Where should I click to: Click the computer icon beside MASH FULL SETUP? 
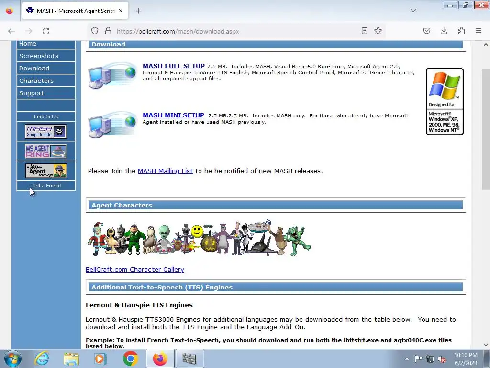(x=112, y=75)
